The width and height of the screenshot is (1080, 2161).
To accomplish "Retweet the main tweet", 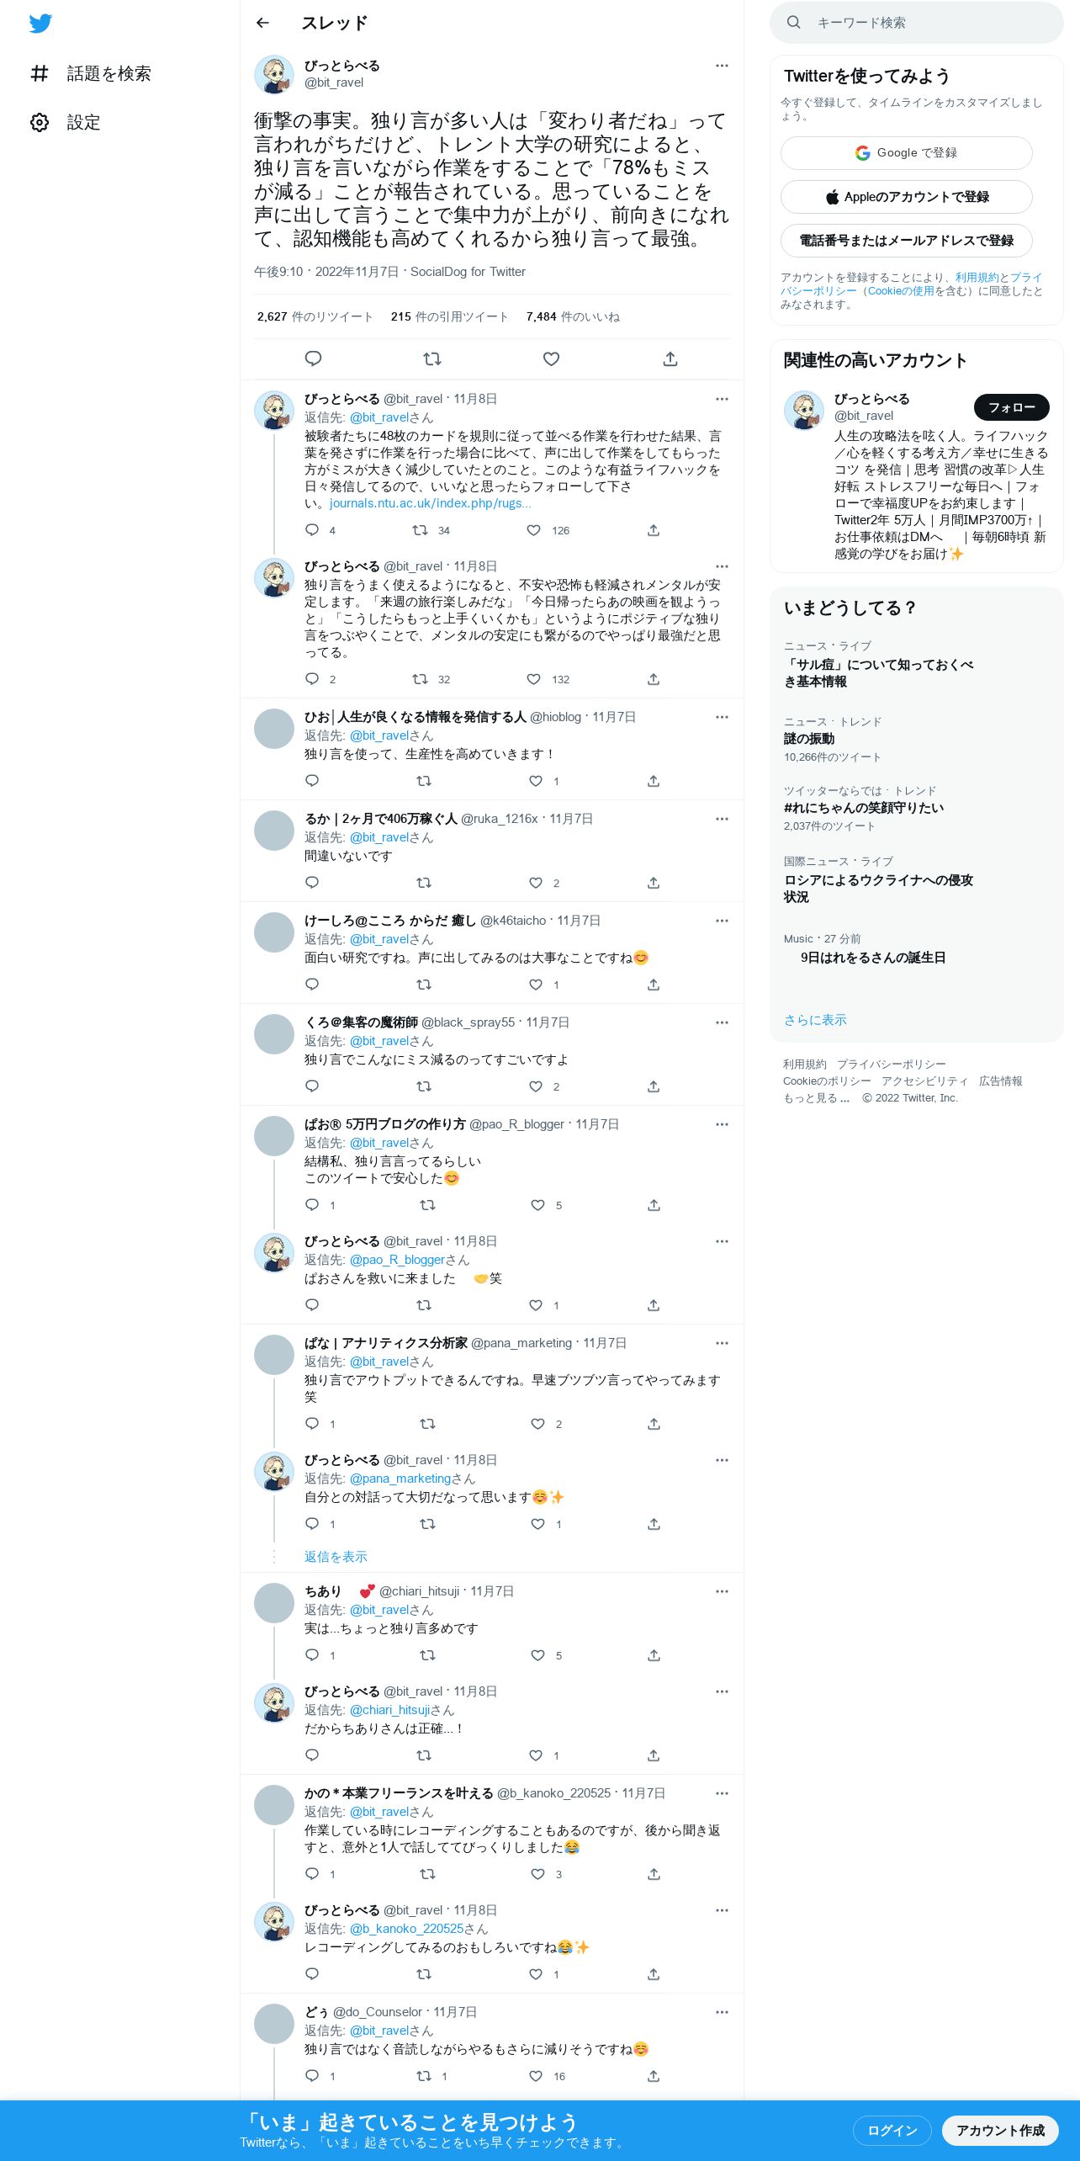I will point(432,358).
